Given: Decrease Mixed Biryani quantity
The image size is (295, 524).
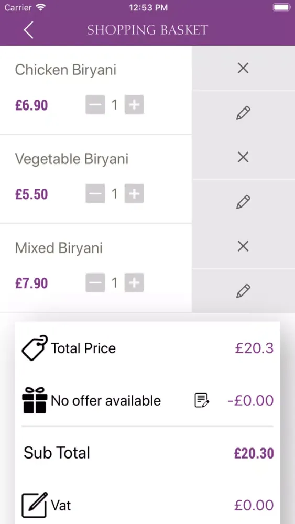Looking at the screenshot, I should [x=95, y=283].
